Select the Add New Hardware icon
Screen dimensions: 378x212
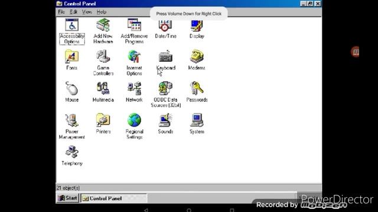[103, 25]
